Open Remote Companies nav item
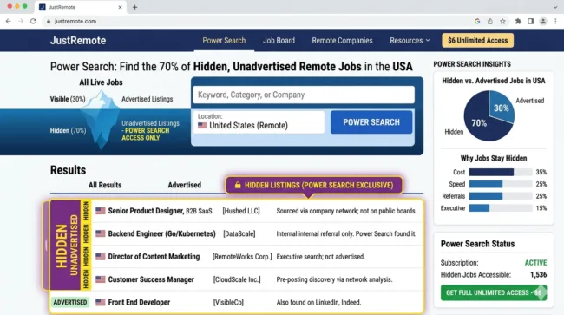The image size is (564, 315). tap(342, 40)
